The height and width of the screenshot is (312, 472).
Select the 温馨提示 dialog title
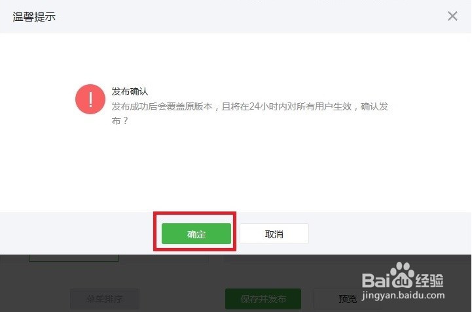click(34, 17)
